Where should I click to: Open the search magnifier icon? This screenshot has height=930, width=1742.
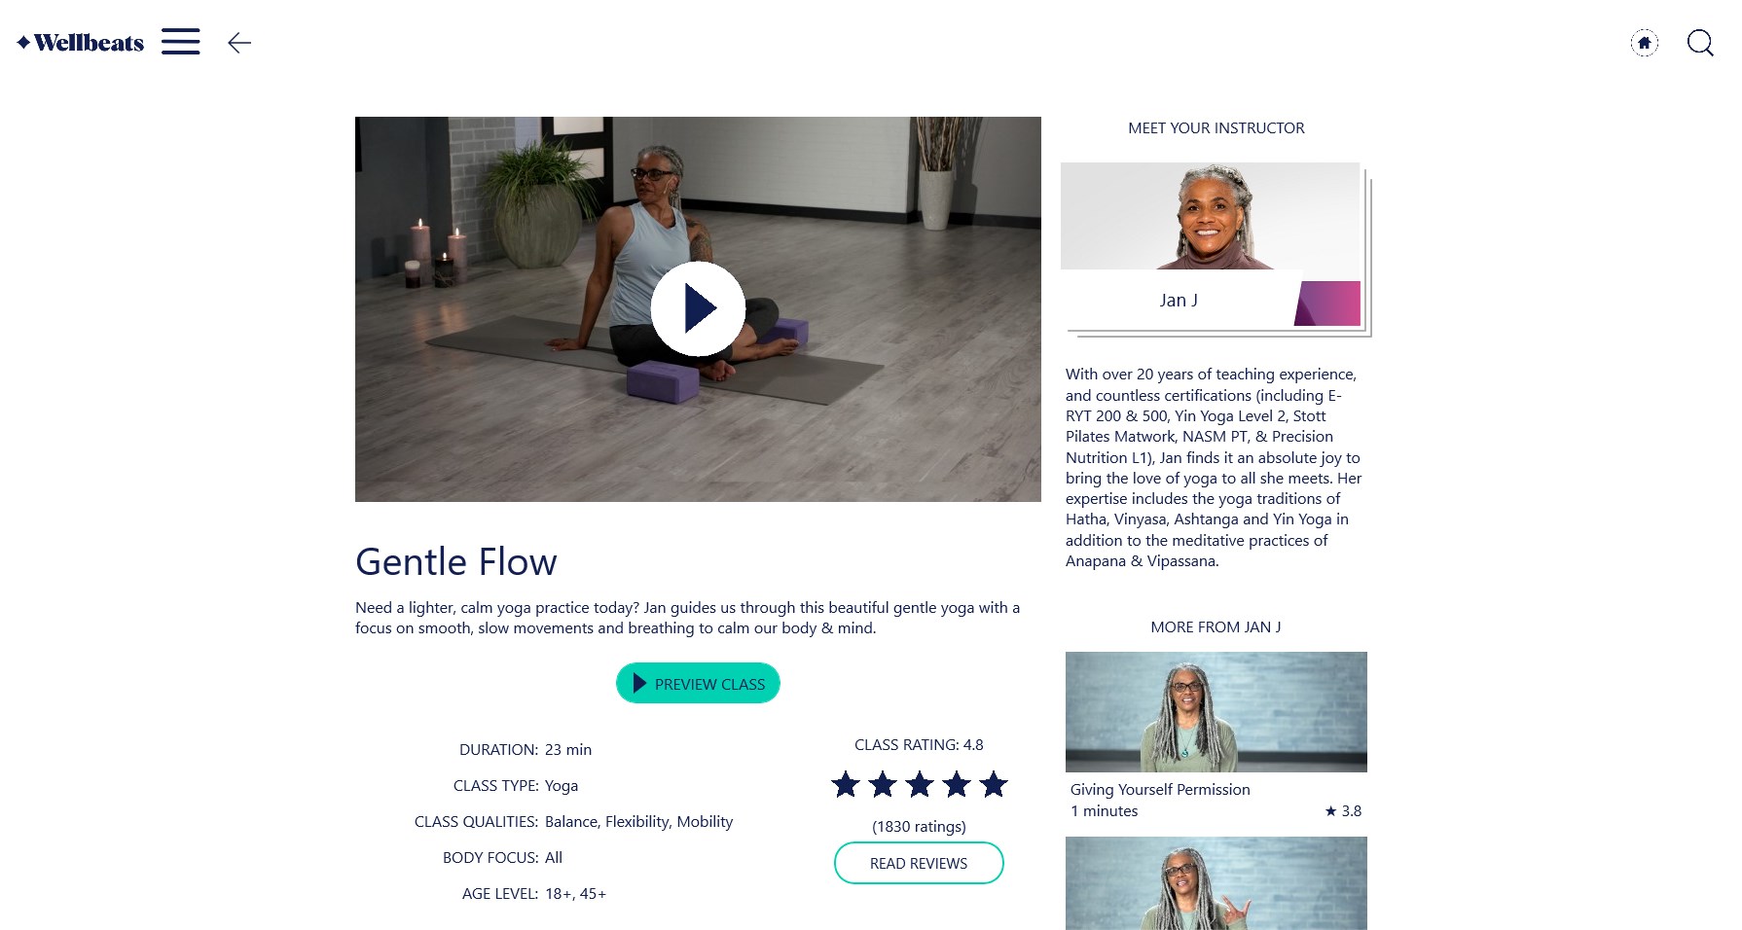click(x=1700, y=43)
